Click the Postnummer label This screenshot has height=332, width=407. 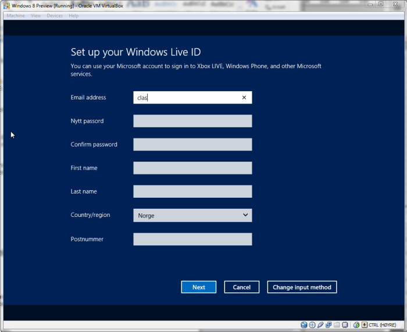pyautogui.click(x=87, y=239)
